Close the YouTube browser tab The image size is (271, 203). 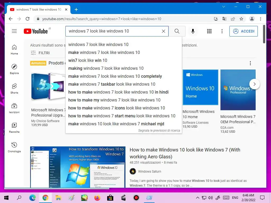[66, 10]
